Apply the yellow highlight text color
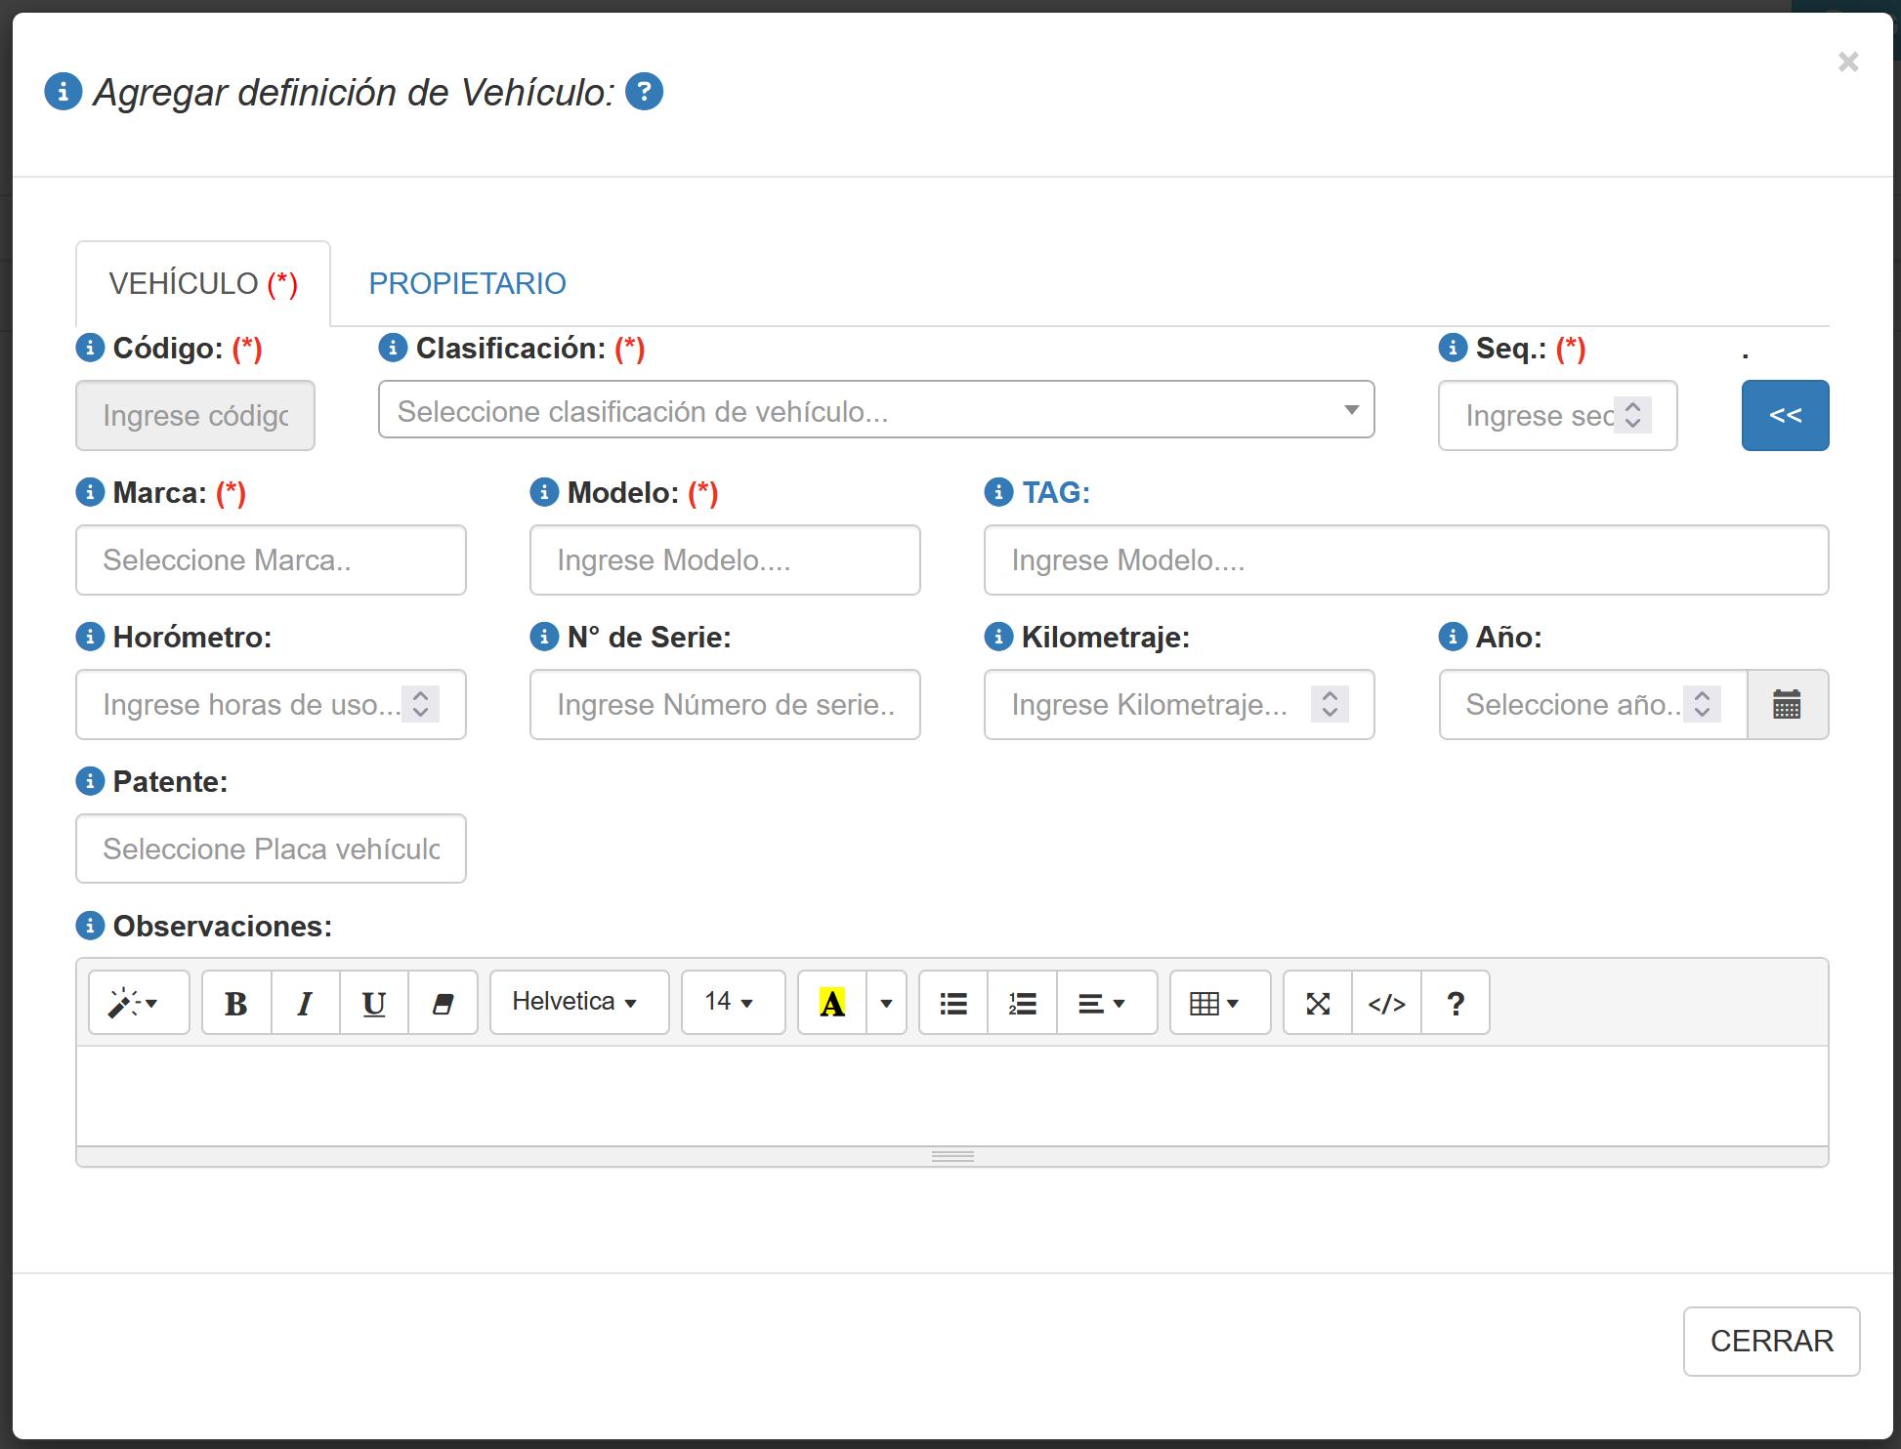Image resolution: width=1901 pixels, height=1449 pixels. click(832, 1003)
